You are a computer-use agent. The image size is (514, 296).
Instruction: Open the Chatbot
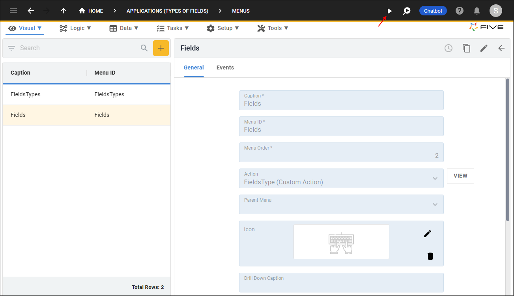[433, 11]
